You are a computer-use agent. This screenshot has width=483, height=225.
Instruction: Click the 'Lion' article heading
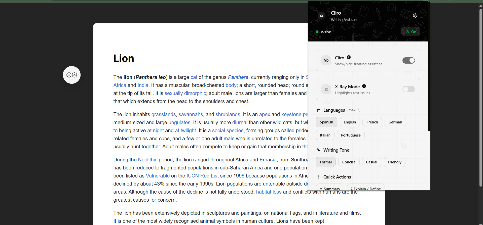(x=124, y=58)
